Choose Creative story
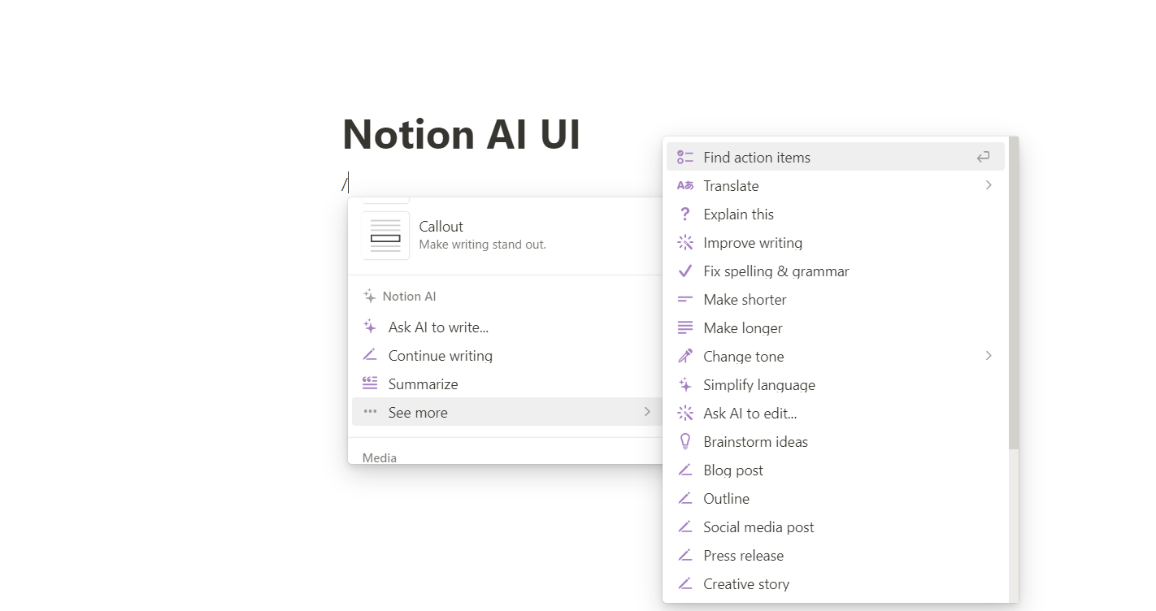Viewport: 1156px width, 611px height. pyautogui.click(x=836, y=584)
